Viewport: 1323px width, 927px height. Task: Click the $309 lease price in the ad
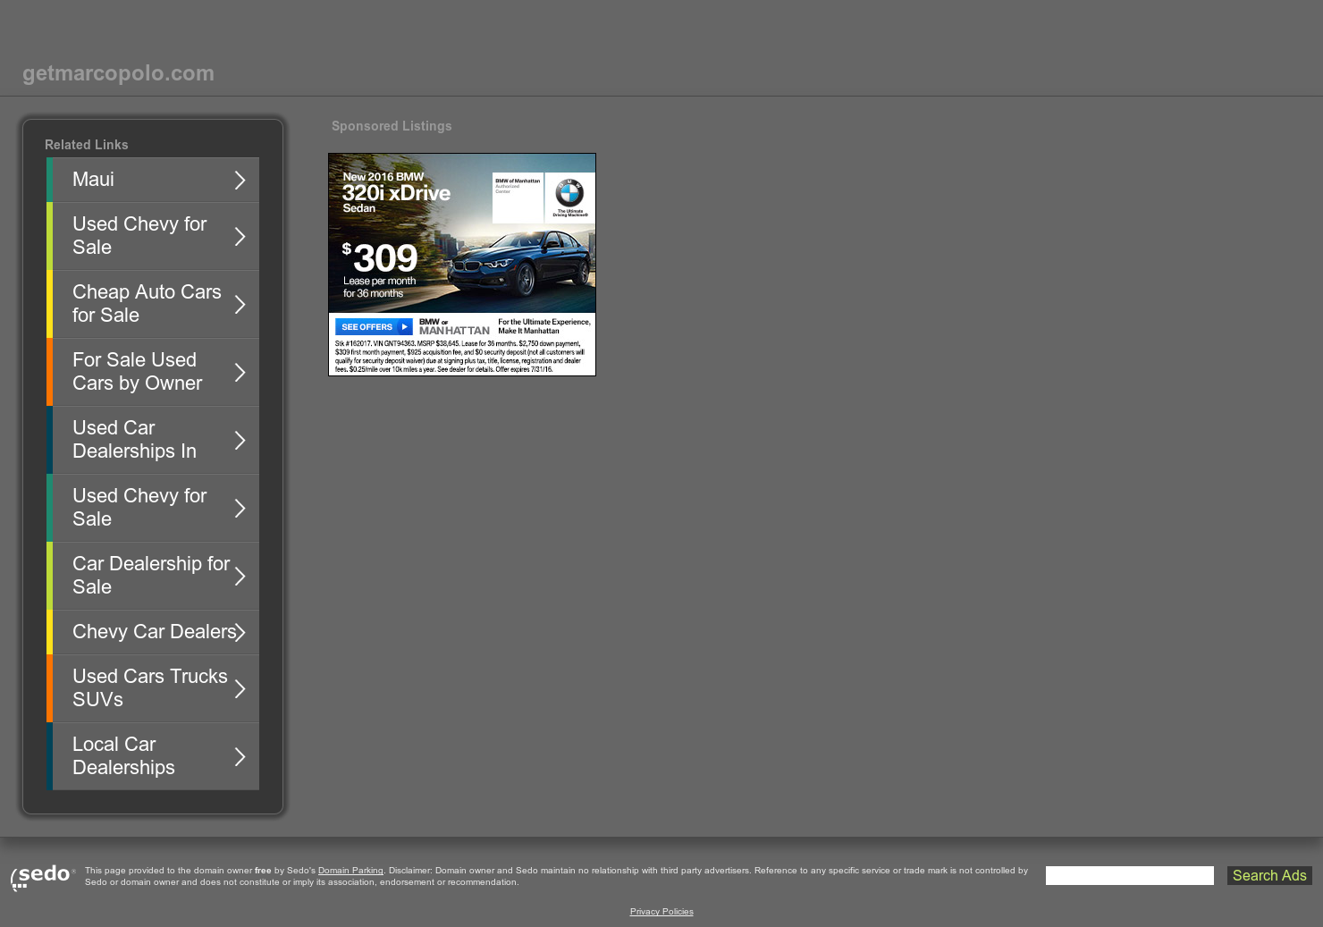380,258
